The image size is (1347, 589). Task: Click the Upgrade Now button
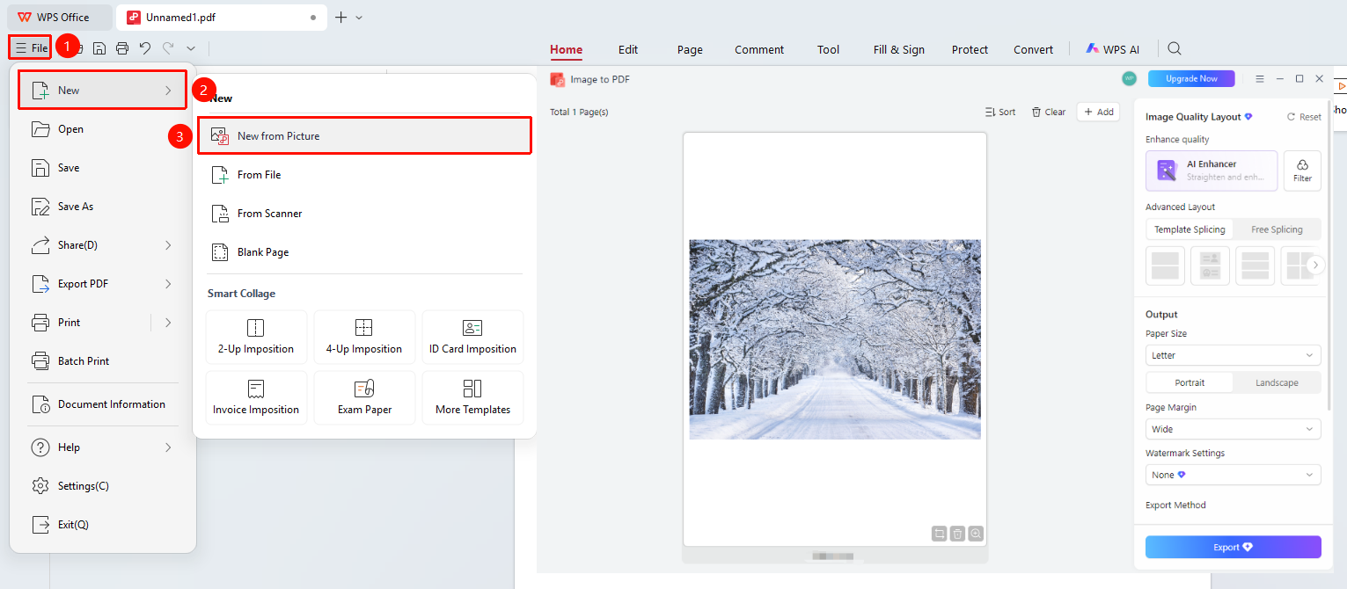1191,79
